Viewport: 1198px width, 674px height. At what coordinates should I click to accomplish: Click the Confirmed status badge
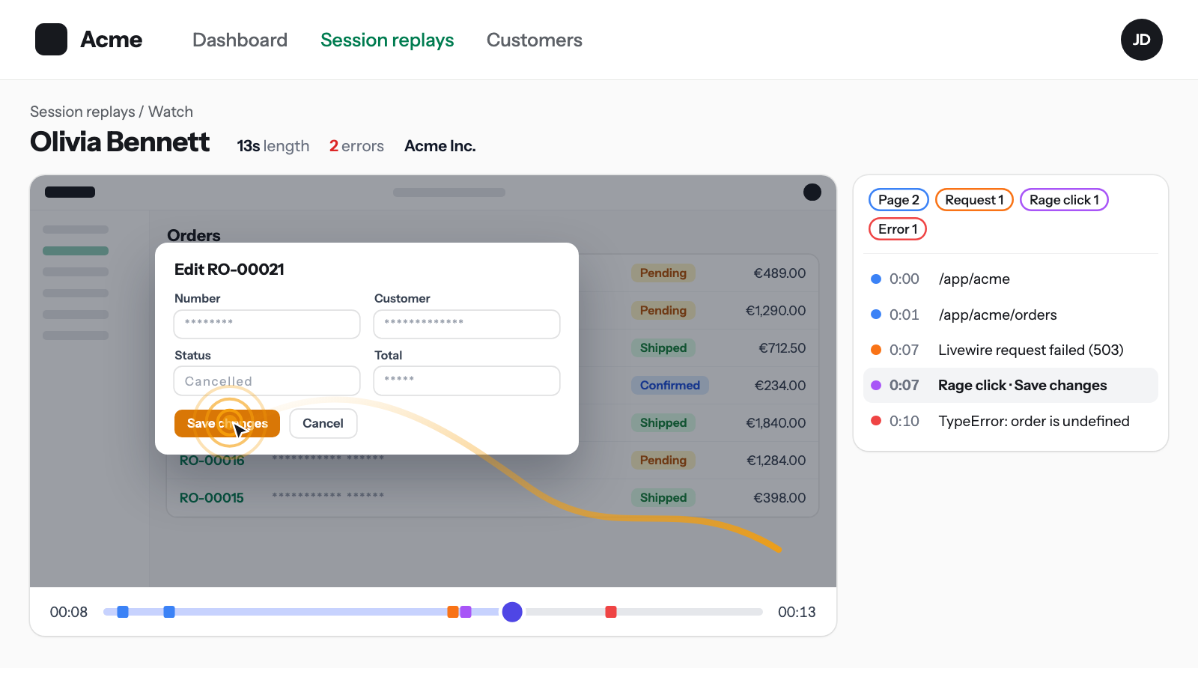pos(670,385)
